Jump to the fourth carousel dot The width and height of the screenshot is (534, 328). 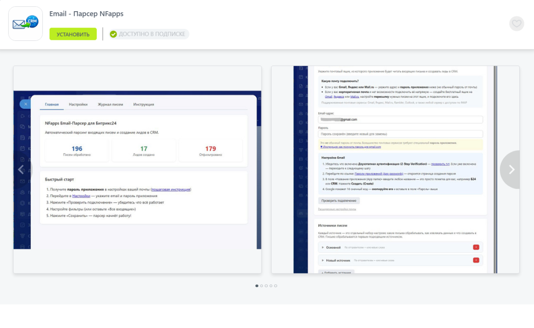pos(271,286)
